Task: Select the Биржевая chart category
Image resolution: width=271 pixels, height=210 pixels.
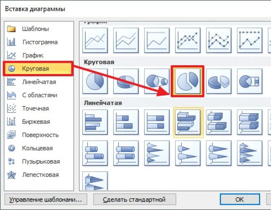Action: pyautogui.click(x=39, y=122)
